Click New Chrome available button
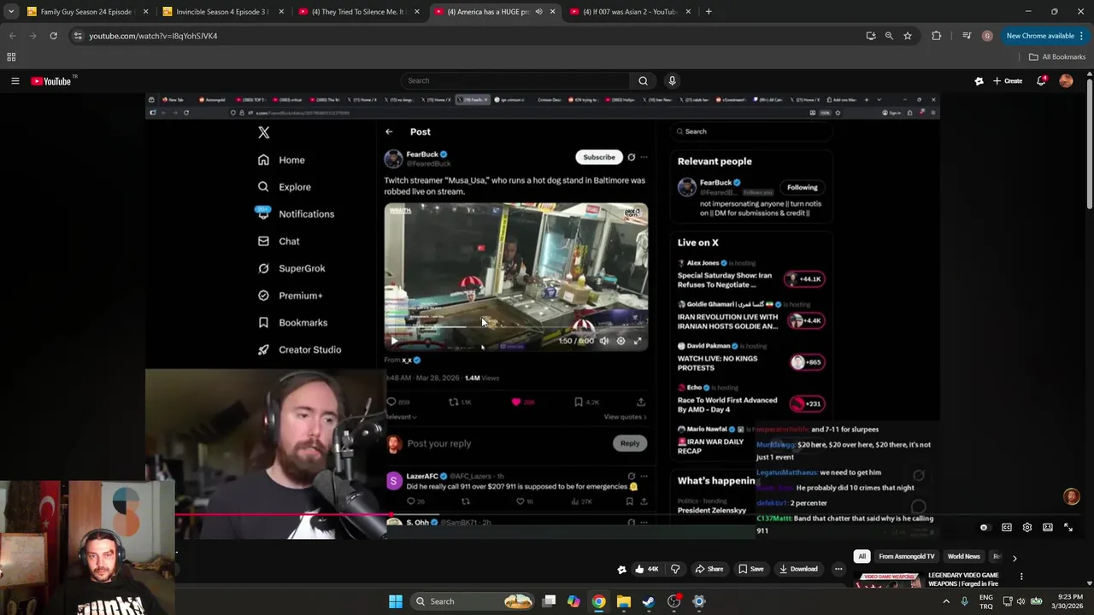Viewport: 1094px width, 615px height. (1039, 36)
